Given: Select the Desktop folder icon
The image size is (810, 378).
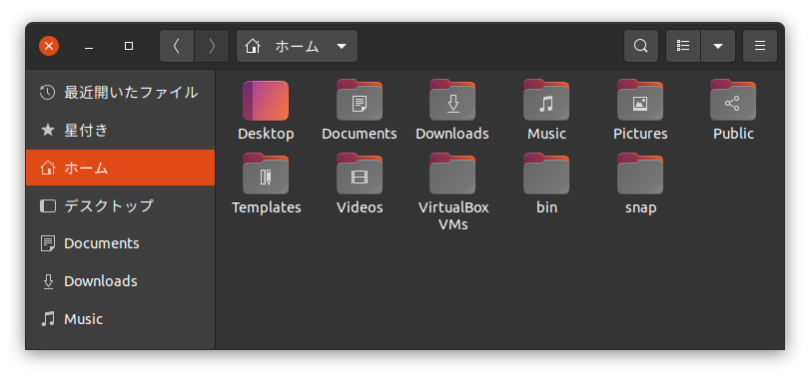Looking at the screenshot, I should pyautogui.click(x=266, y=101).
